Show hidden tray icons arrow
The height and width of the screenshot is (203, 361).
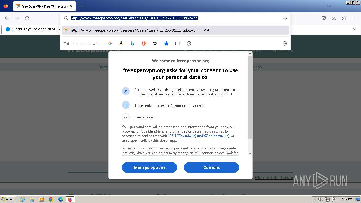(314, 199)
